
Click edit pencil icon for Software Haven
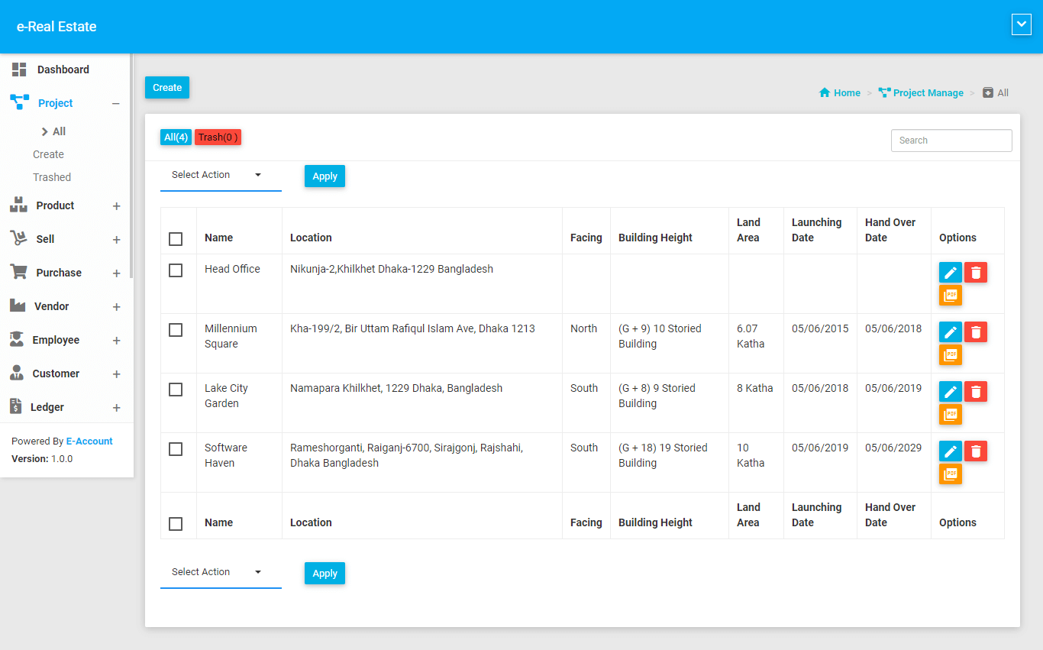coord(950,451)
